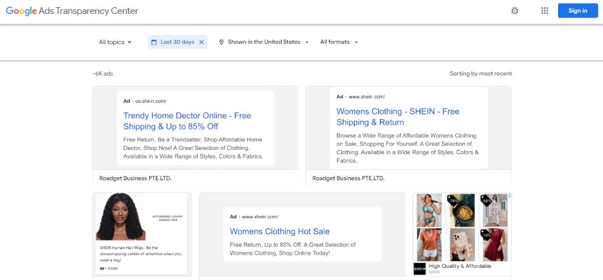The height and width of the screenshot is (280, 603).
Task: Click the SHEIN Human Hair Wigs description
Action: (x=141, y=254)
